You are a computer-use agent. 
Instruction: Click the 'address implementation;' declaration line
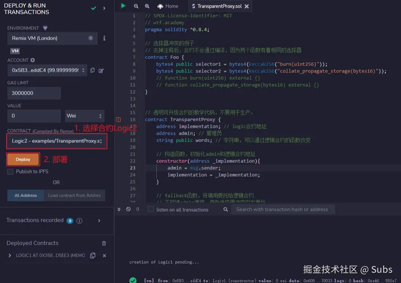(188, 126)
